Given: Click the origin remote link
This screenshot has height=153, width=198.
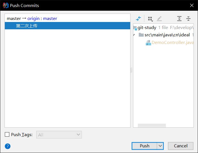Looking at the screenshot, I should 33,19.
